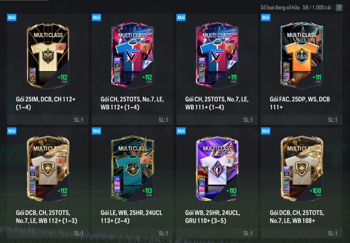This screenshot has height=243, width=350.
Task: Click the Gói LE, WB, 25HR, 24UCL 113+ title
Action: pyautogui.click(x=131, y=216)
